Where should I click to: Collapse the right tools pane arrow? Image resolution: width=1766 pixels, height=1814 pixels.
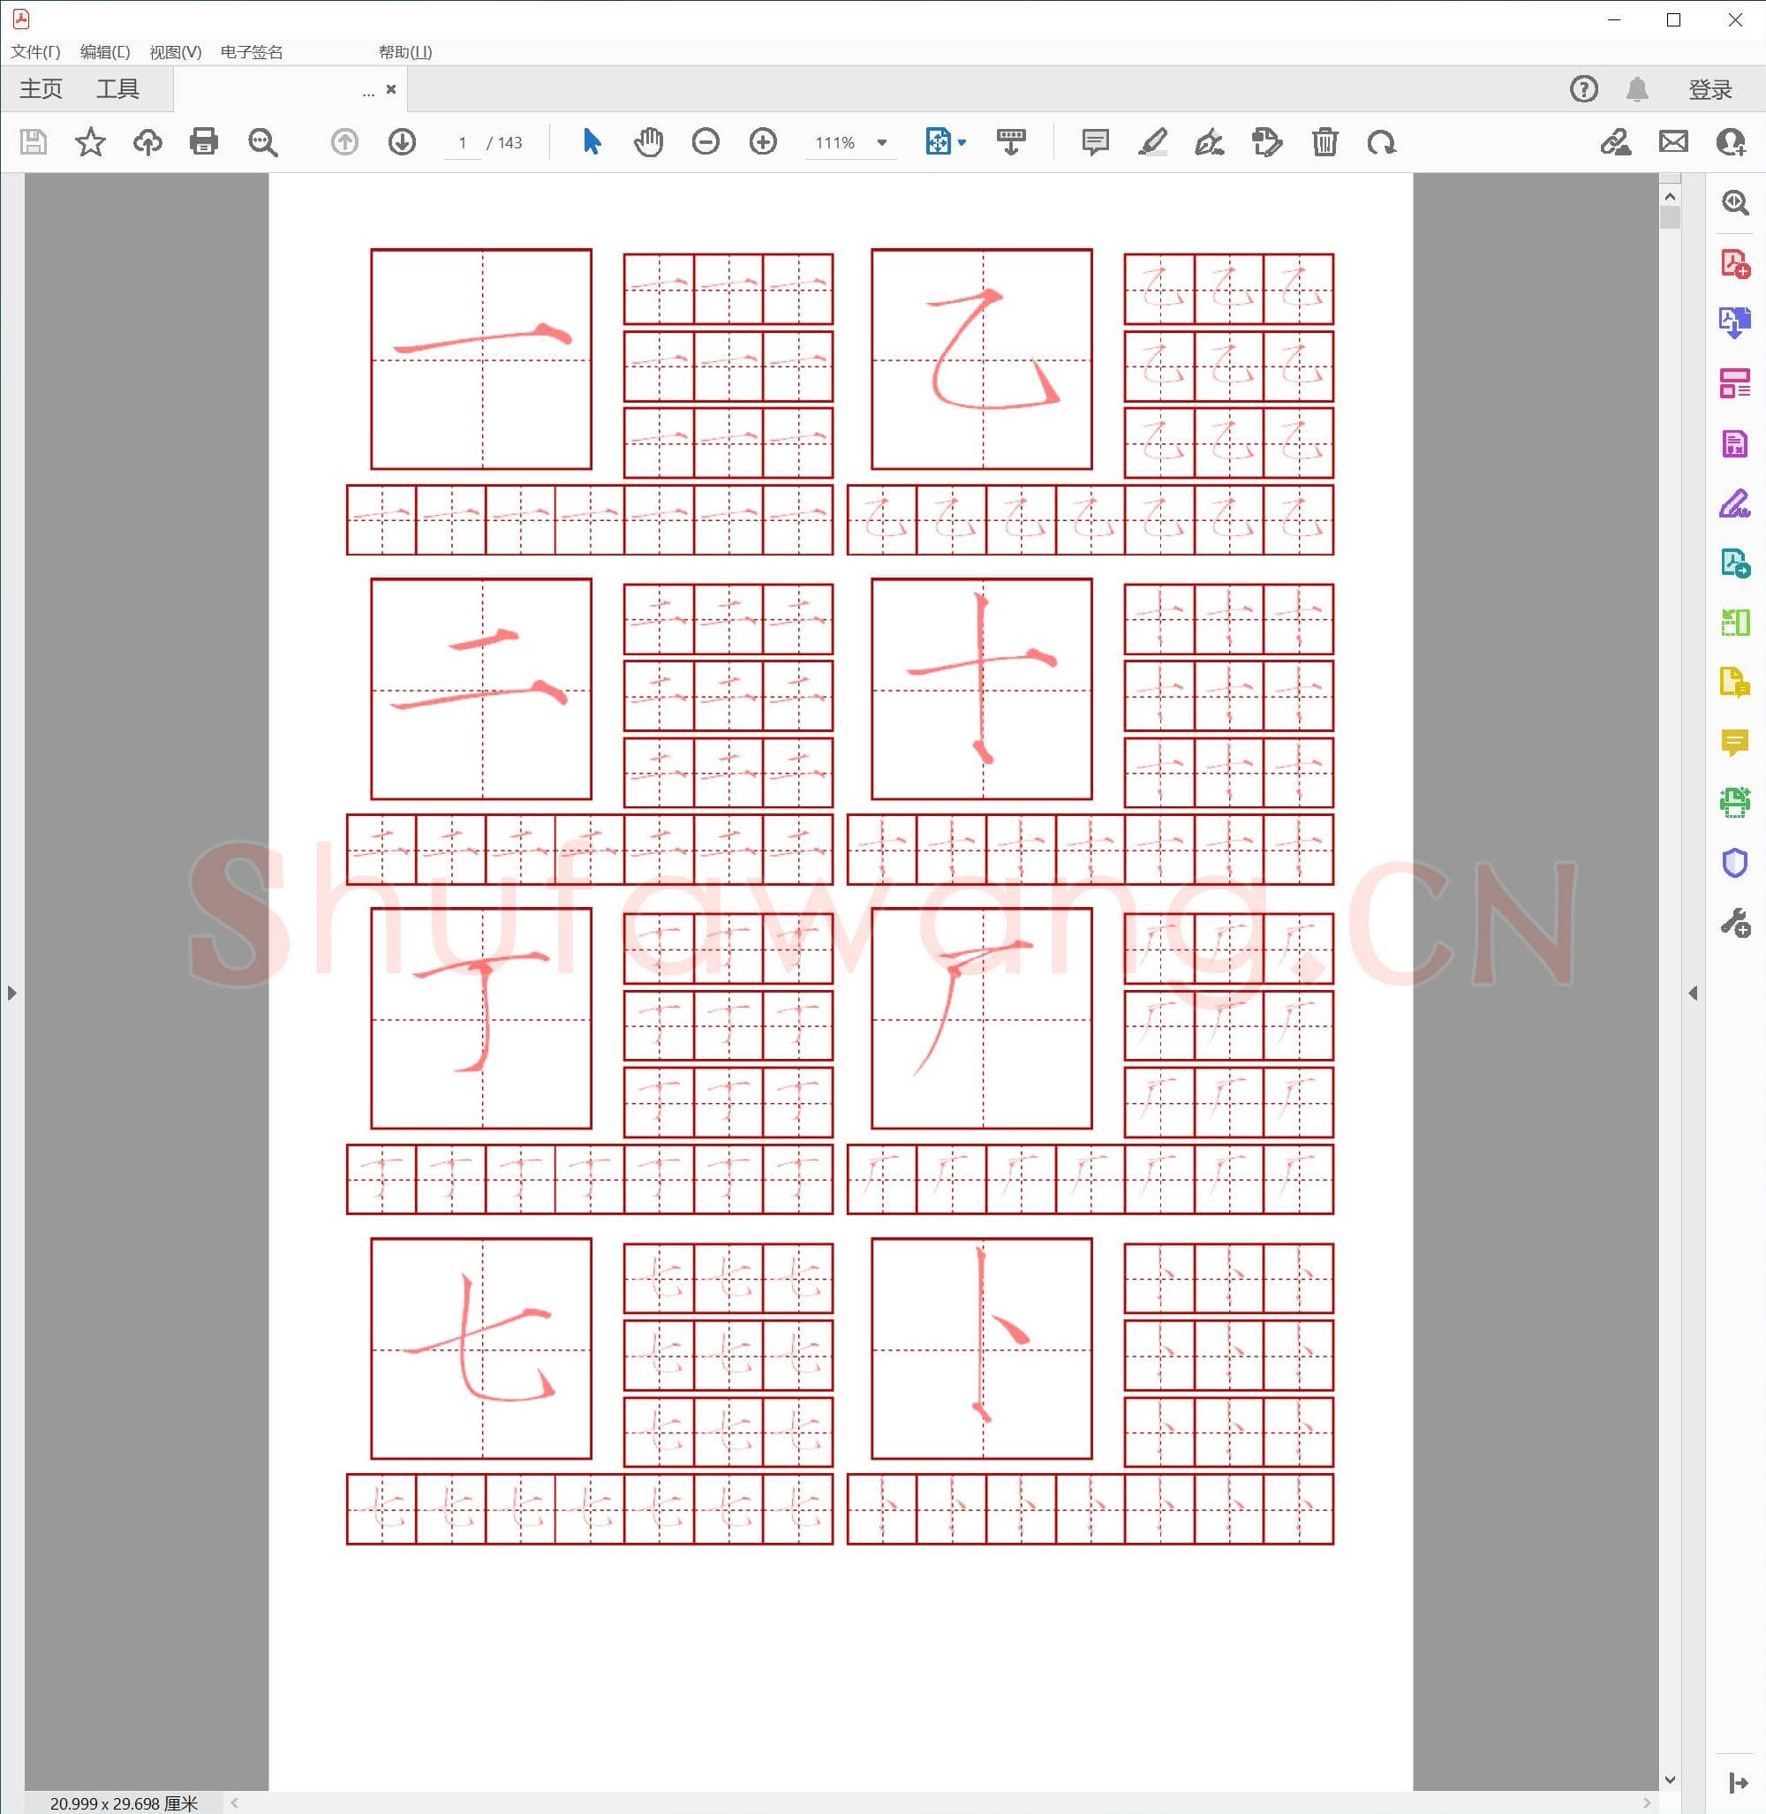1693,993
